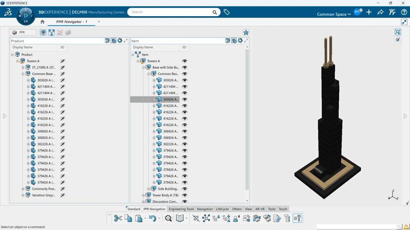The image size is (410, 230).
Task: Click the magnifier search-in-view icon
Action: (x=168, y=218)
